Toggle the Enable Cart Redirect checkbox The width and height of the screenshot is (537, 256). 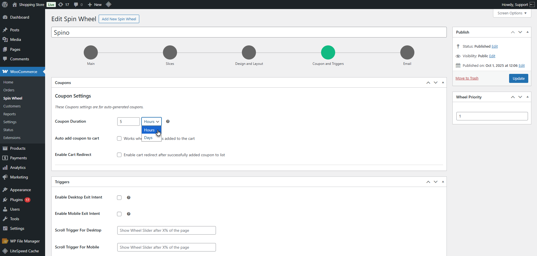(119, 155)
